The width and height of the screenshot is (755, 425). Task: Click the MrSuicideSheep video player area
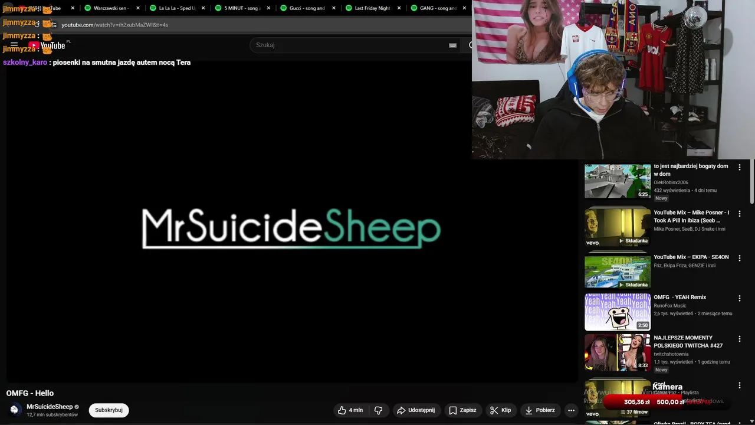pyautogui.click(x=292, y=222)
